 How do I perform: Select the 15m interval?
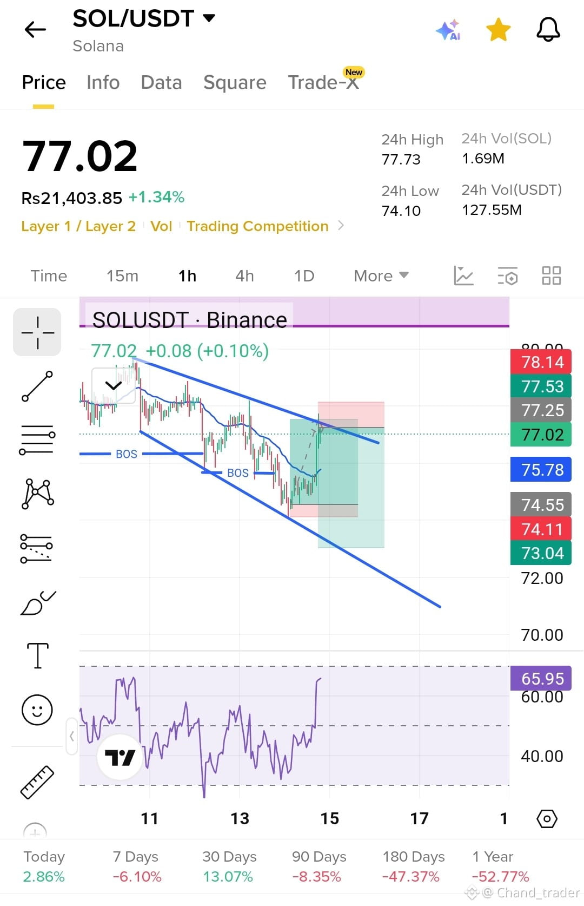[122, 276]
